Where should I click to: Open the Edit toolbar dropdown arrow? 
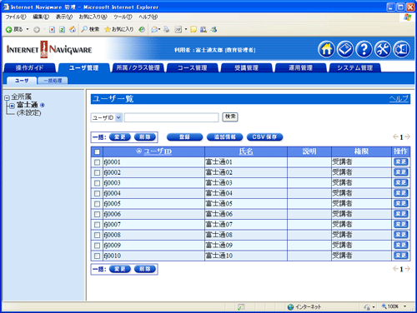pyautogui.click(x=186, y=29)
